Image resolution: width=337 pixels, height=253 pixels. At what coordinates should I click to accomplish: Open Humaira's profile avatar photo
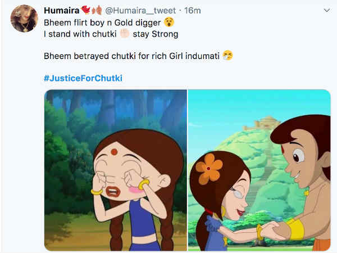click(x=23, y=19)
